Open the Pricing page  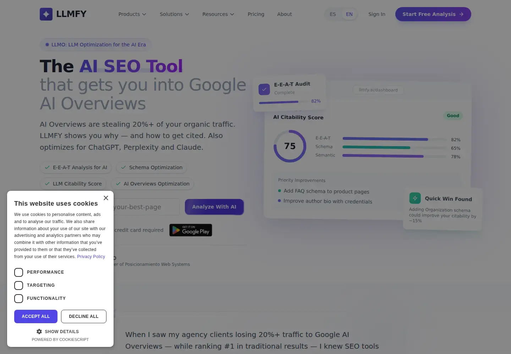[256, 14]
